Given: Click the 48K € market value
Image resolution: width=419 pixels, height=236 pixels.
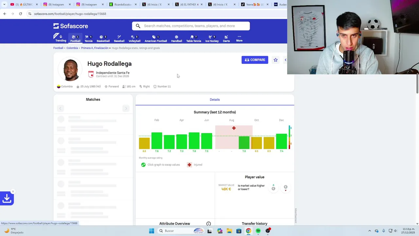Looking at the screenshot, I should 226,189.
